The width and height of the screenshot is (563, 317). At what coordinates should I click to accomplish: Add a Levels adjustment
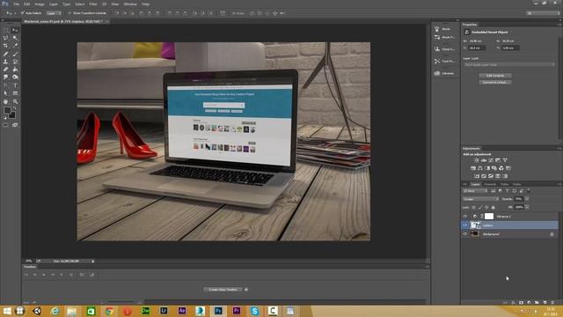pyautogui.click(x=484, y=160)
